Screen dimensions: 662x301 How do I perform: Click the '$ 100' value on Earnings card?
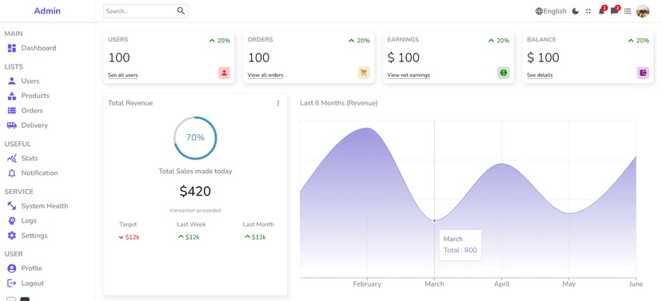[403, 57]
